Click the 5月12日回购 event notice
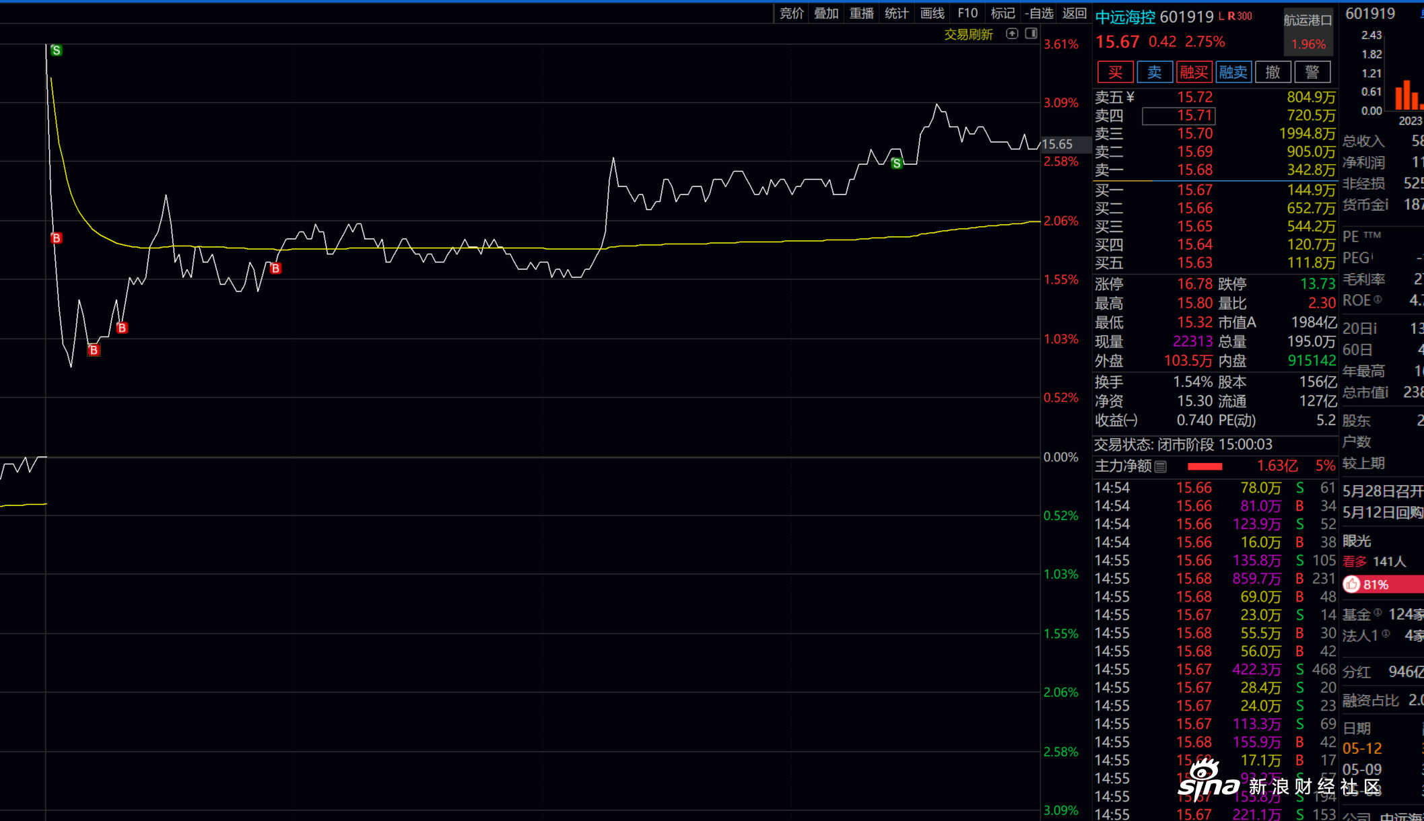Viewport: 1424px width, 821px height. [1383, 513]
